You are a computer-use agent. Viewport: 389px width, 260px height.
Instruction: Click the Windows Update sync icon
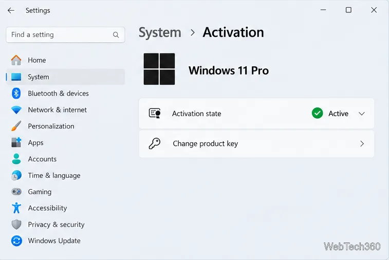[16, 240]
